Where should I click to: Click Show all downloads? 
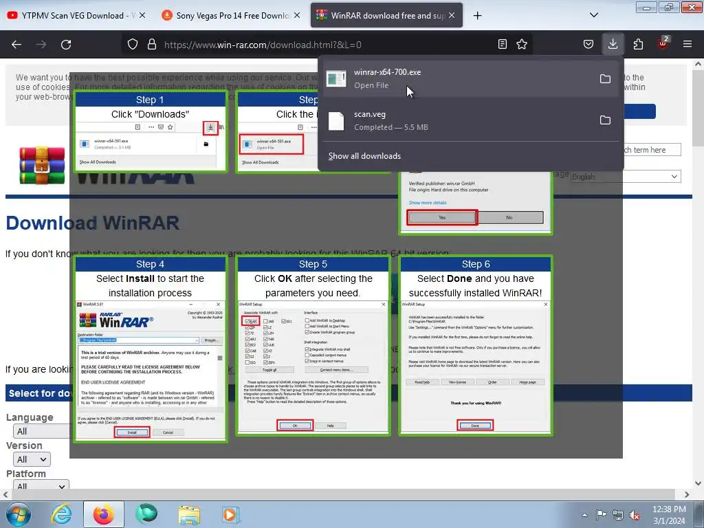(x=364, y=156)
